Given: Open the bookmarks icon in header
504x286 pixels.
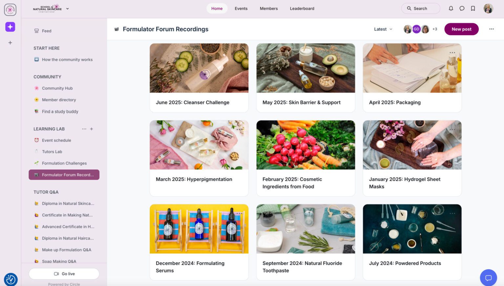Looking at the screenshot, I should coord(473,9).
